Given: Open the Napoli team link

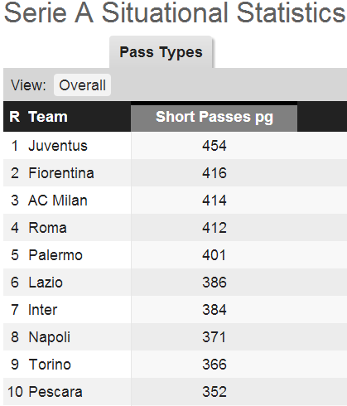Looking at the screenshot, I should click(x=50, y=337).
